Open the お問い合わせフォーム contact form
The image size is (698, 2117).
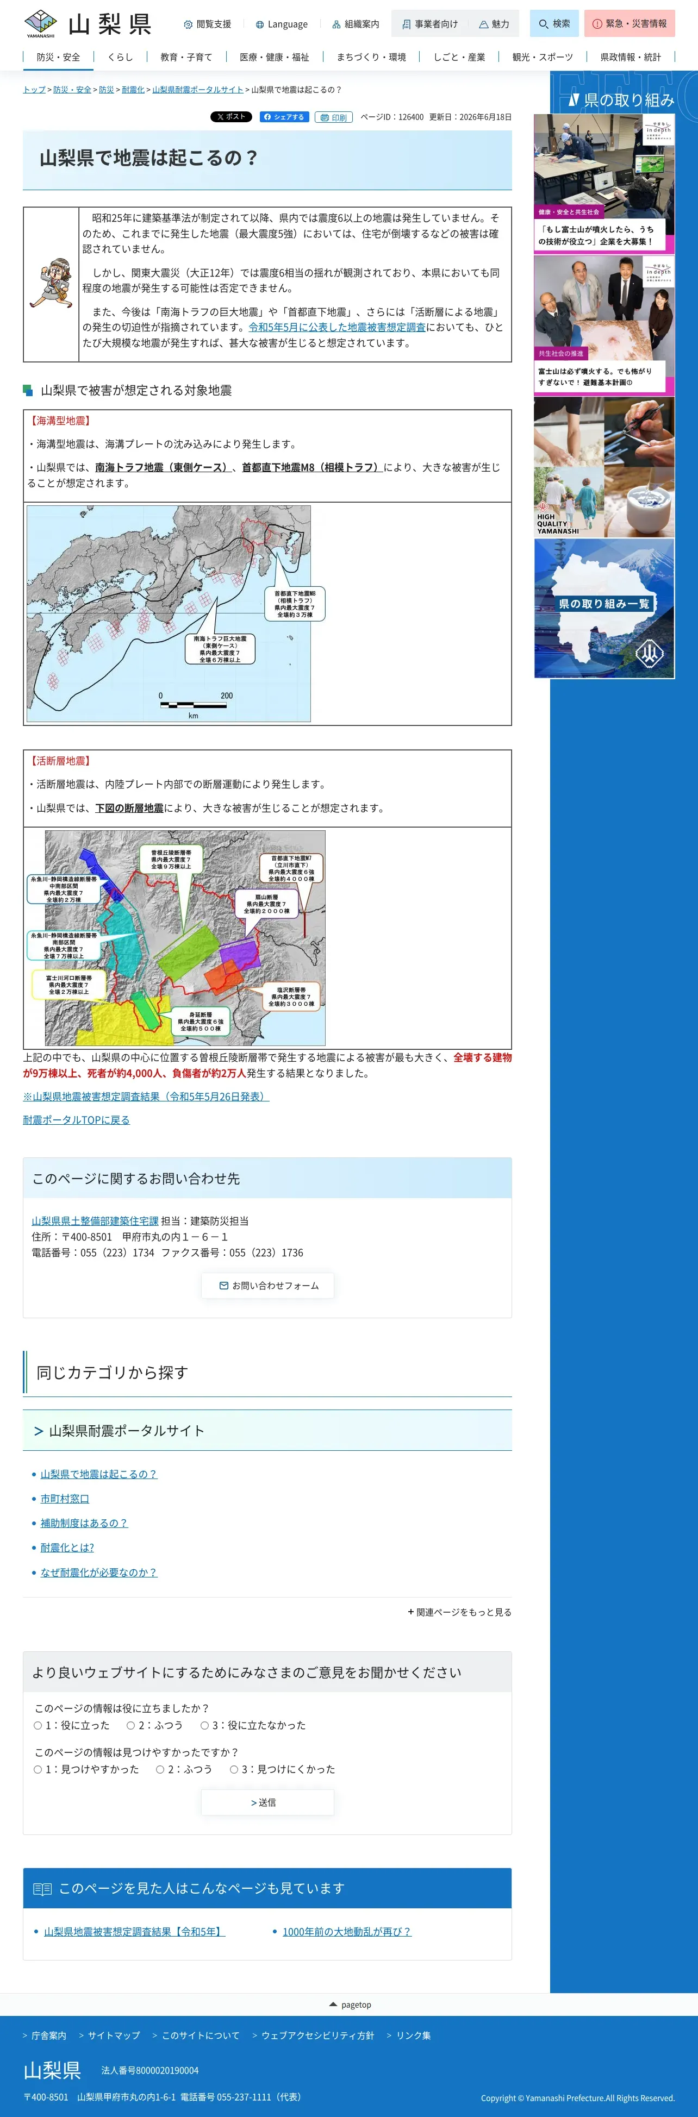tap(268, 1285)
